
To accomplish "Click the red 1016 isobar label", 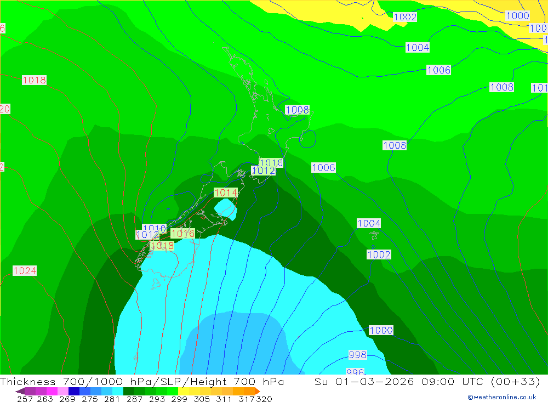I will point(183,234).
